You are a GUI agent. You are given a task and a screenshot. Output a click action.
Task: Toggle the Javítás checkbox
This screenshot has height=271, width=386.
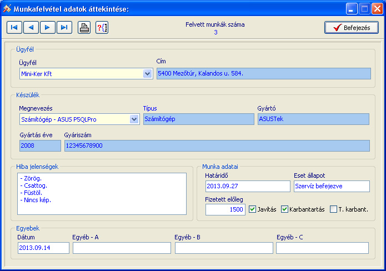click(252, 209)
